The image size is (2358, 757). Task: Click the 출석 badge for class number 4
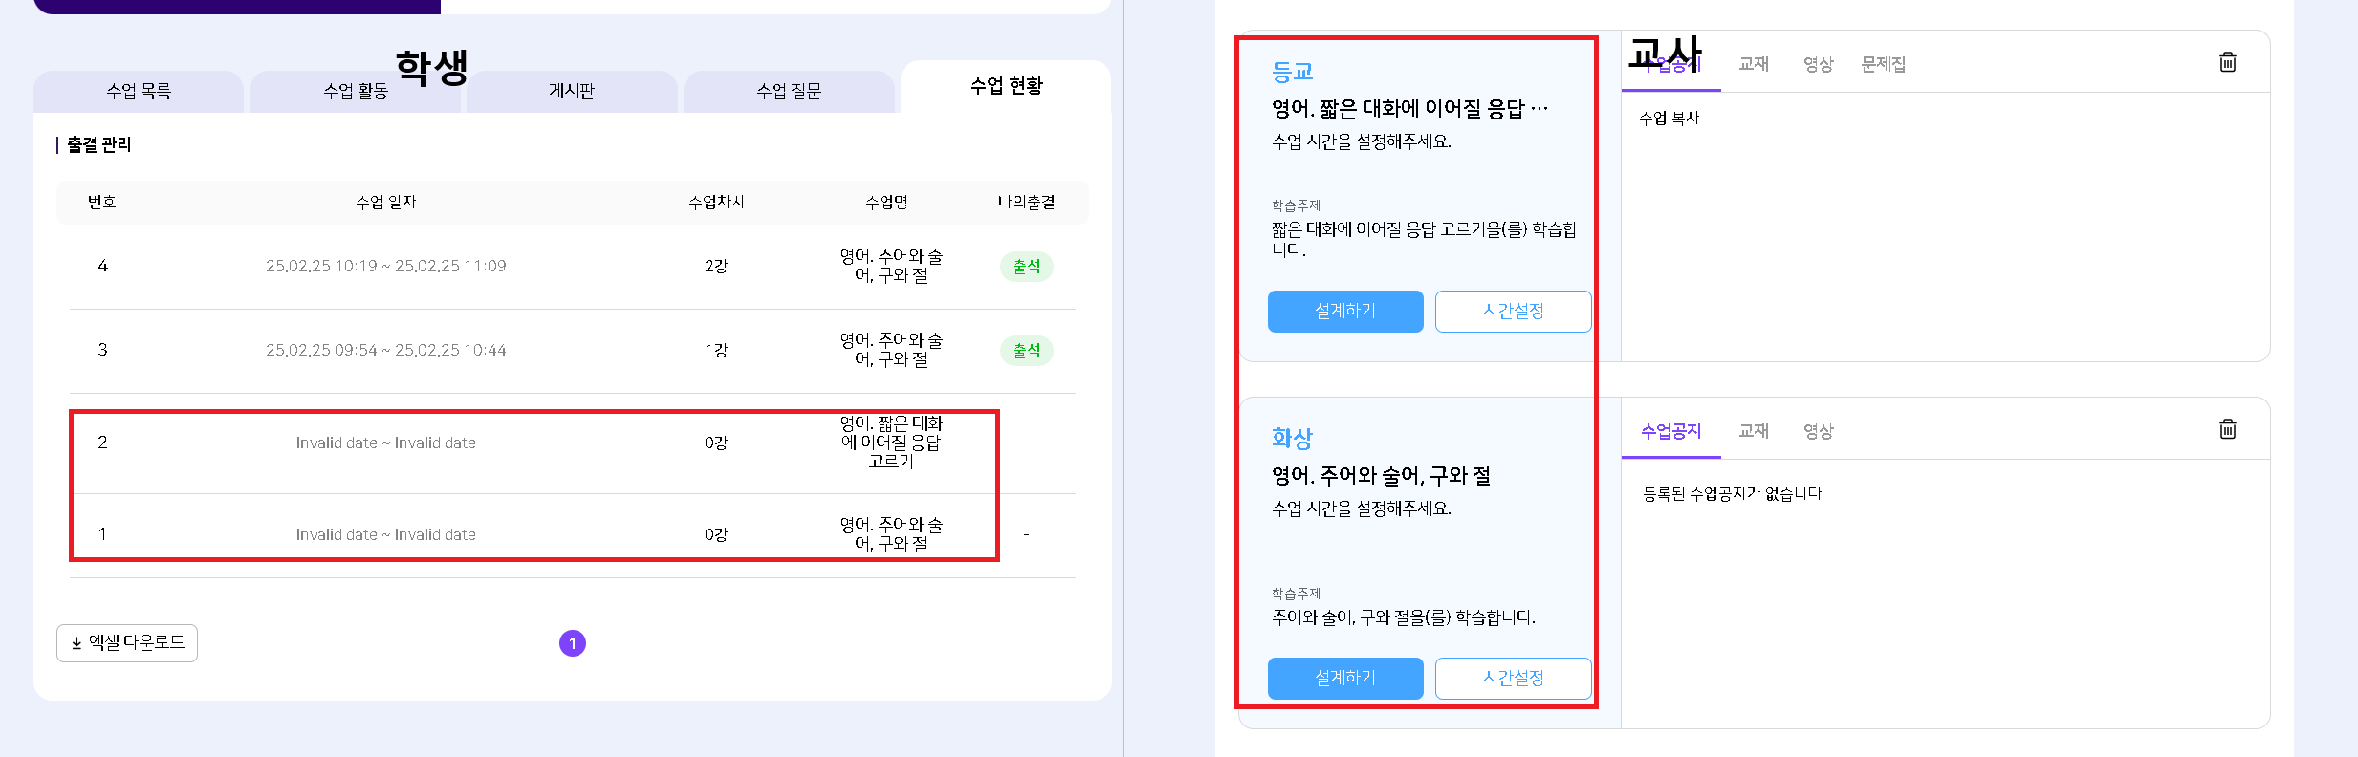point(1026,267)
